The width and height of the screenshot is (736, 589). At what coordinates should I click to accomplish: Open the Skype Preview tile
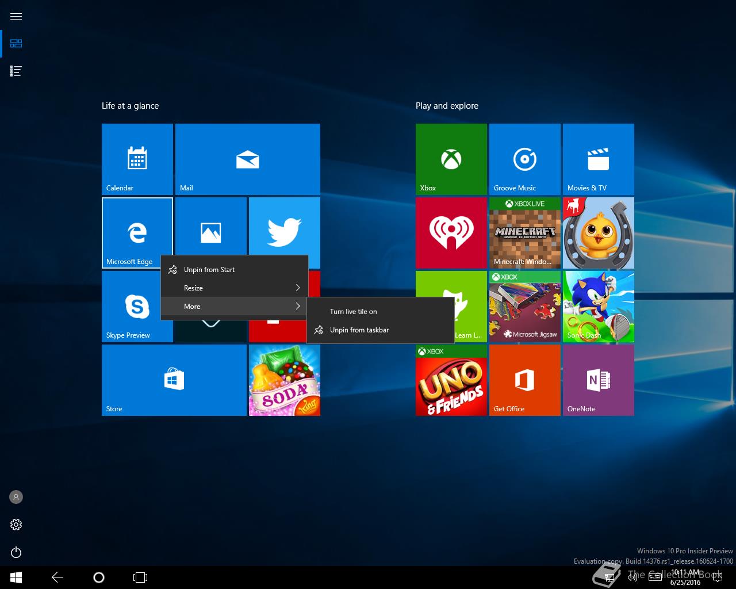[131, 307]
